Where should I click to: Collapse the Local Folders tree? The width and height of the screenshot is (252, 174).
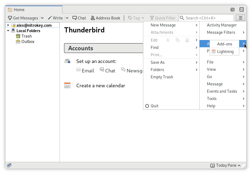pos(8,31)
